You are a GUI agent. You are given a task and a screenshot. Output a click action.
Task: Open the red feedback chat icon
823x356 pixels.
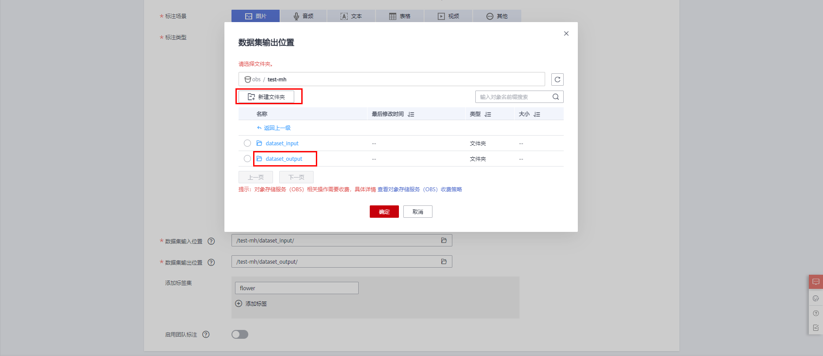[x=816, y=282]
